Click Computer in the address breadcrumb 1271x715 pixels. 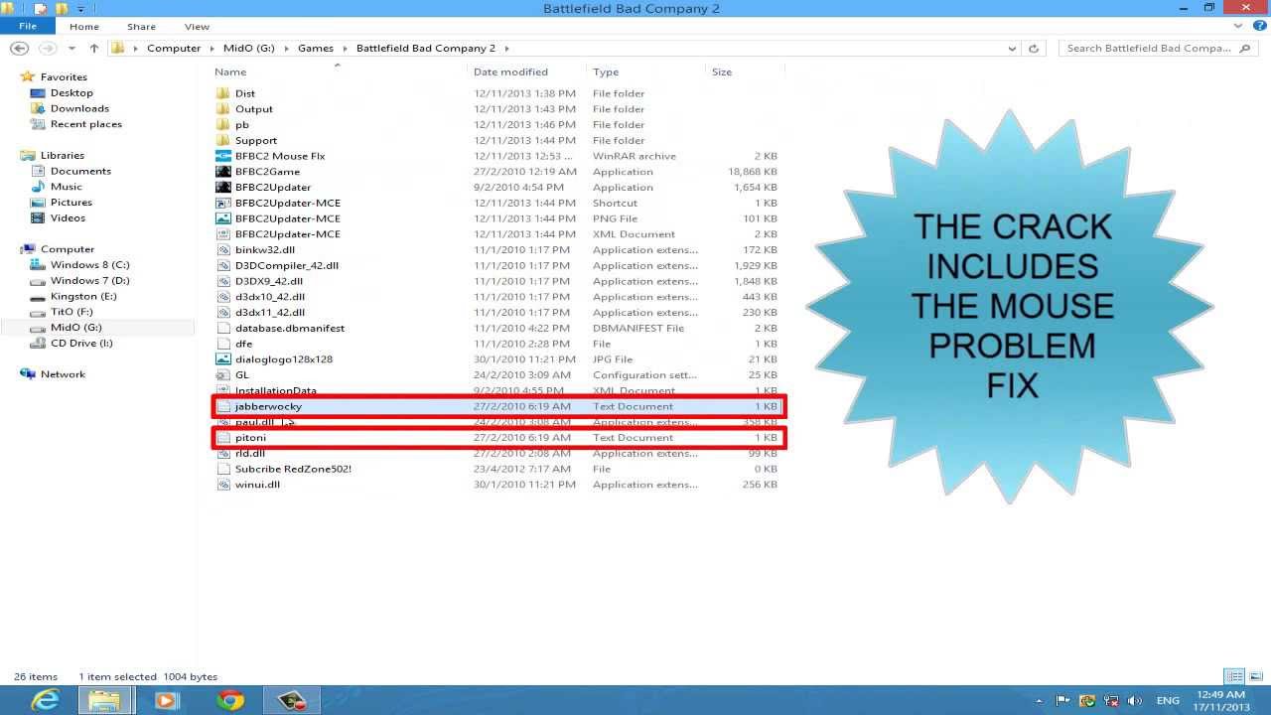[x=174, y=48]
